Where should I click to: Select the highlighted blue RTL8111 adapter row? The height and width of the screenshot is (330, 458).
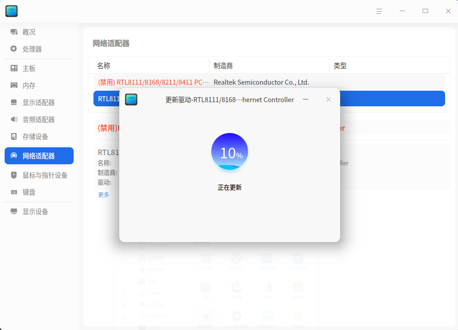[269, 98]
